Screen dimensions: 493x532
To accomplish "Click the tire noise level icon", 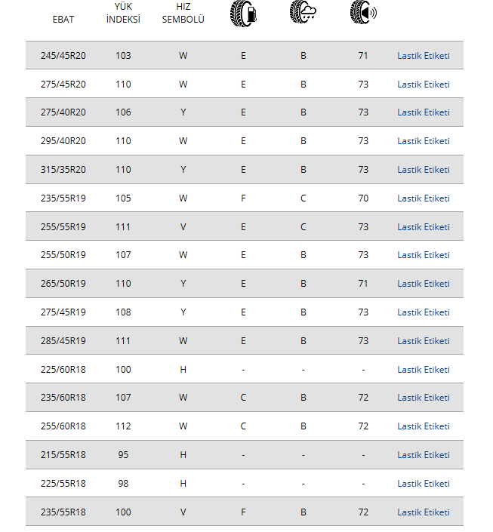I will pos(363,13).
